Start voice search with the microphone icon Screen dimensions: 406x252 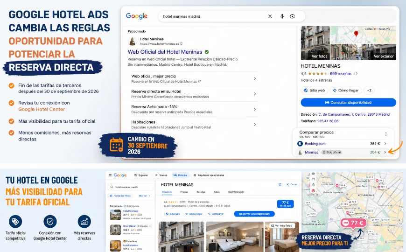(282, 16)
